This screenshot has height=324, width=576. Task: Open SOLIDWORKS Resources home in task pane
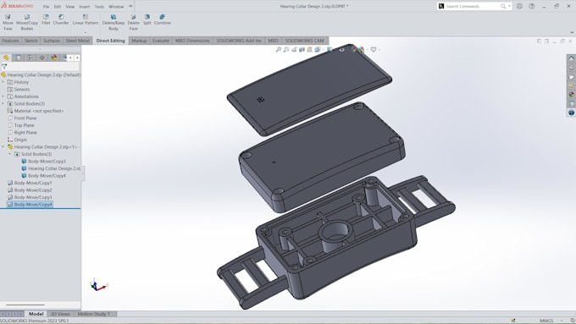pyautogui.click(x=571, y=58)
